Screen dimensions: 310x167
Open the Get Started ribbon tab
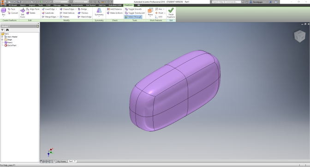pyautogui.click(x=91, y=6)
